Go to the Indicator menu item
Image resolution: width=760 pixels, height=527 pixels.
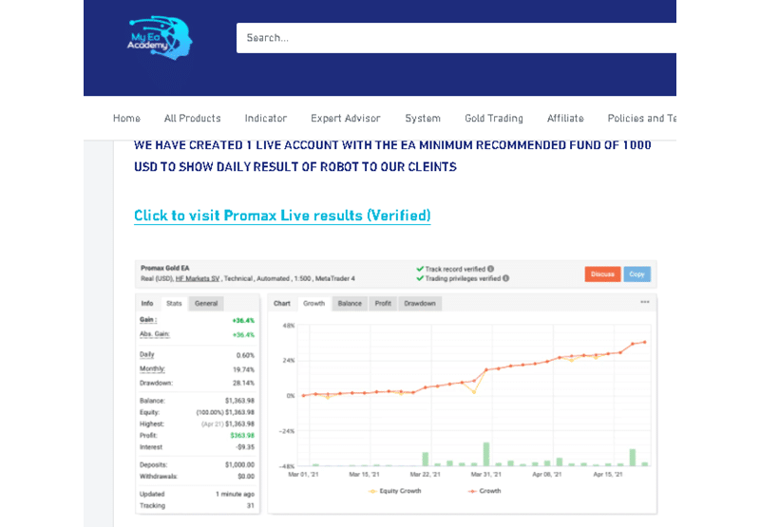point(266,118)
